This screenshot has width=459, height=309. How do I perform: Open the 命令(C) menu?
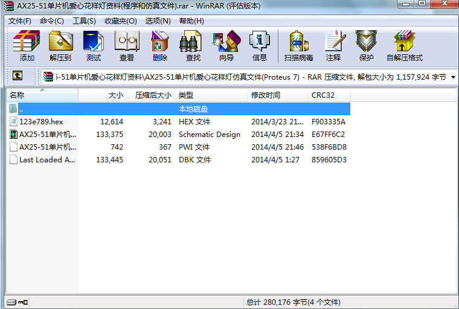51,21
